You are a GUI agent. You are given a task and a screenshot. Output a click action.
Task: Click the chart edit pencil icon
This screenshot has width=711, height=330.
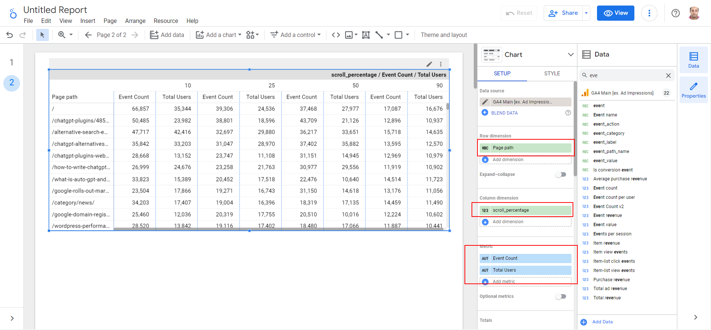(429, 64)
